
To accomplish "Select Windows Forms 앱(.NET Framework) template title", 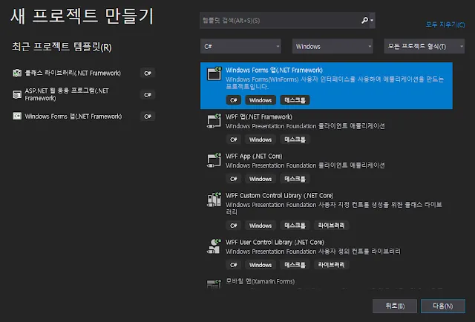I will (x=274, y=70).
